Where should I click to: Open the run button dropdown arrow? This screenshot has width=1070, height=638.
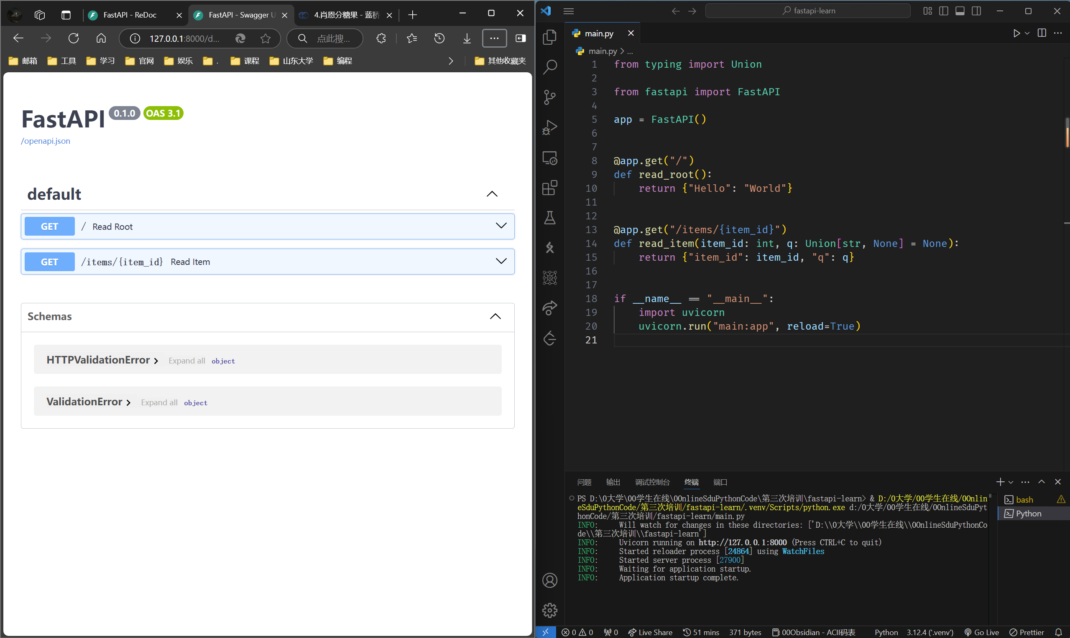coord(1027,33)
